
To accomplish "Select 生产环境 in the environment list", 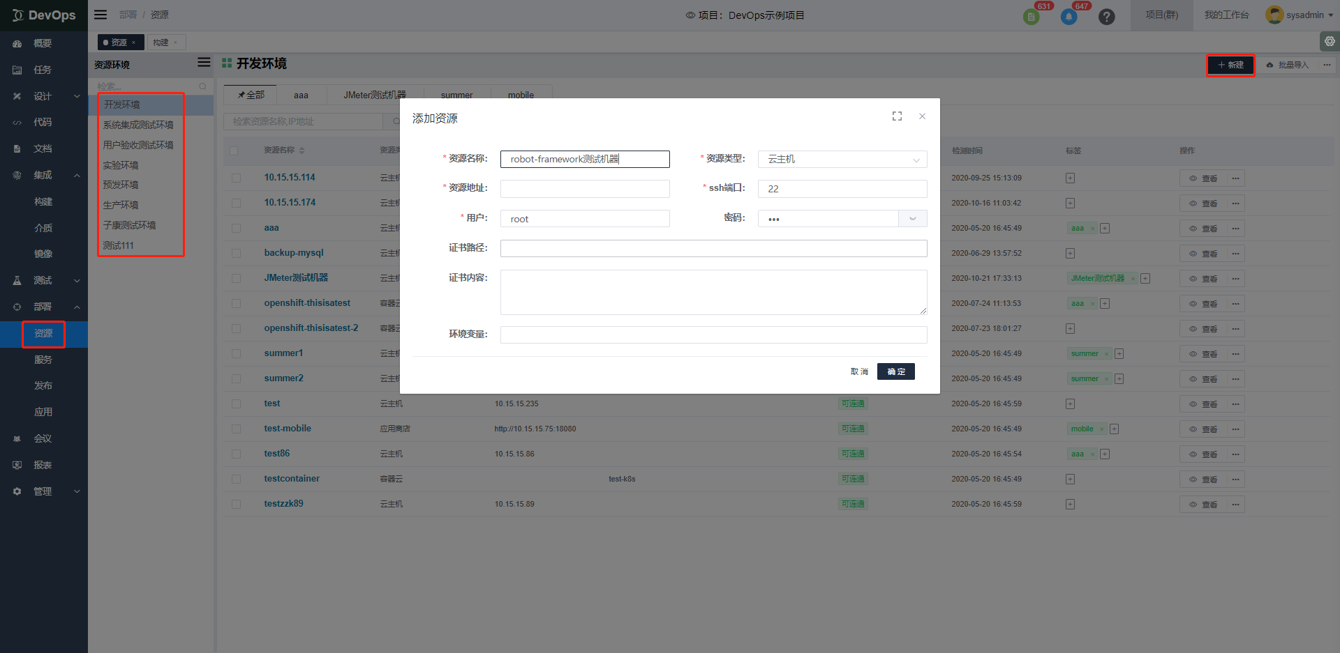I will pos(121,205).
